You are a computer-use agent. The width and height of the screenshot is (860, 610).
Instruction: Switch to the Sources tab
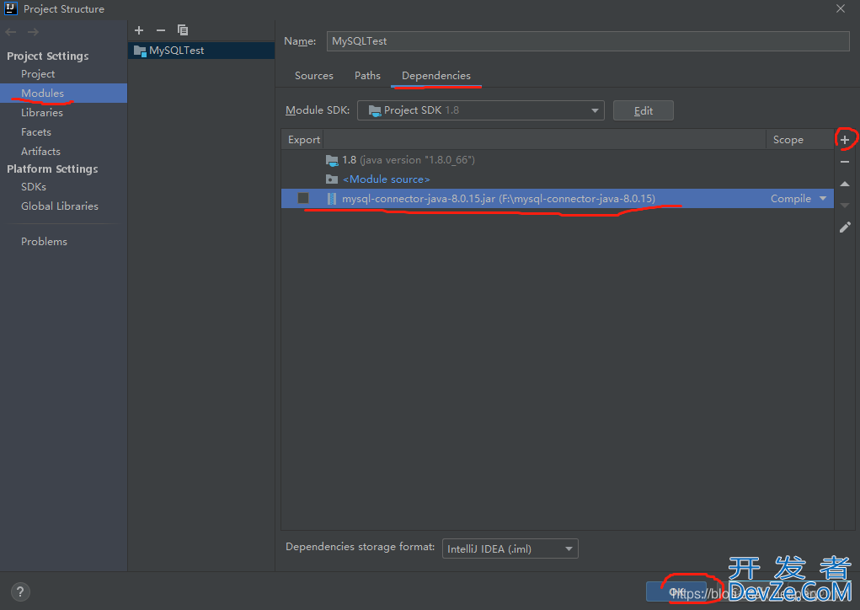point(313,76)
